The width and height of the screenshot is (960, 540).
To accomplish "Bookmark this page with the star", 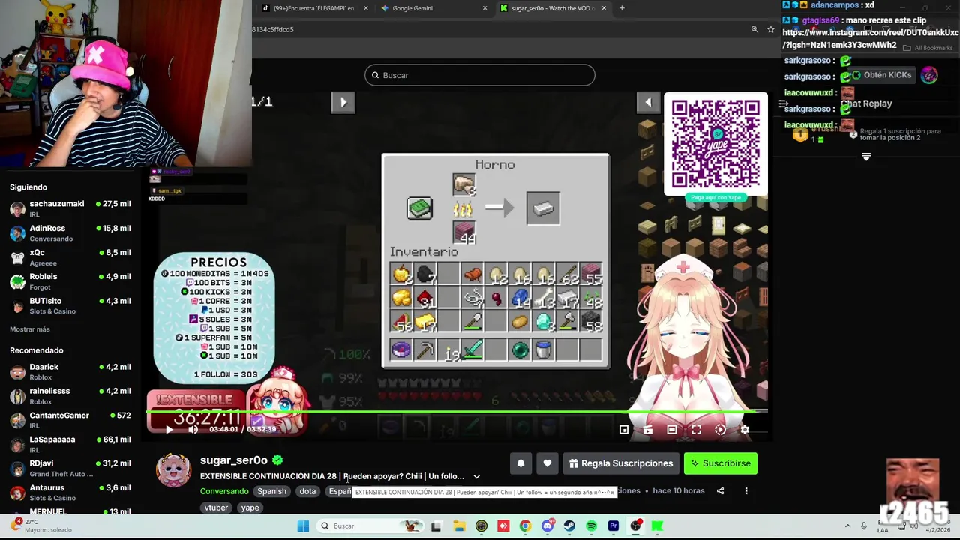I will point(770,29).
